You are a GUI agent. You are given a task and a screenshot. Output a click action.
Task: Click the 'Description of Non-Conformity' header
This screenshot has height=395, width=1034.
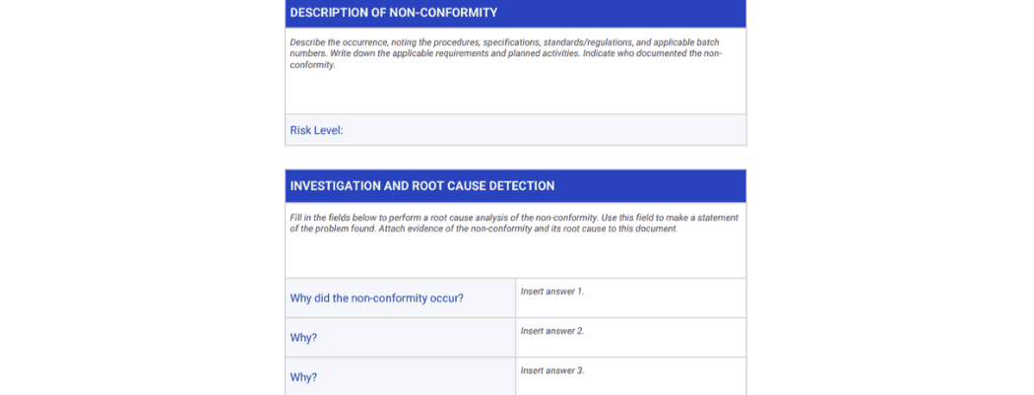click(x=394, y=13)
